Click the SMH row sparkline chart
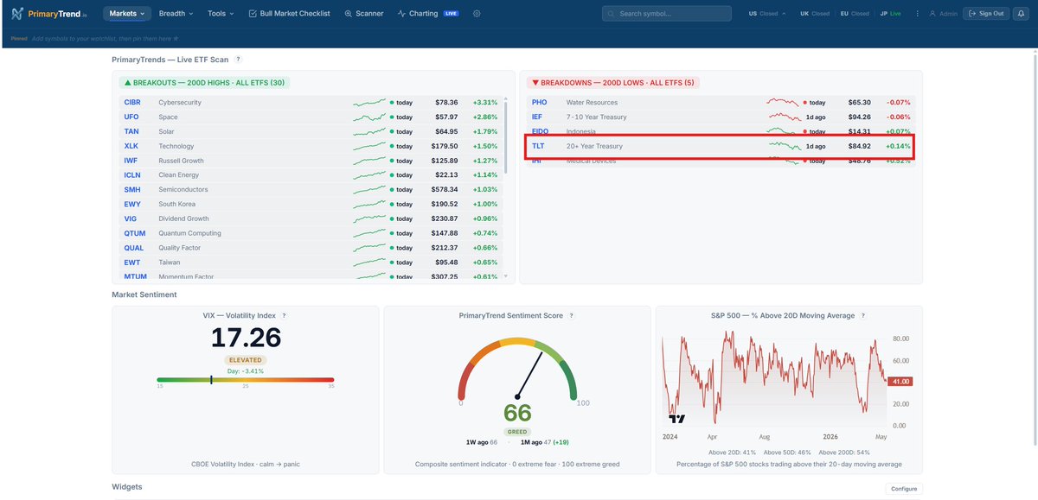Screen dimensions: 1038x500 click(x=369, y=189)
